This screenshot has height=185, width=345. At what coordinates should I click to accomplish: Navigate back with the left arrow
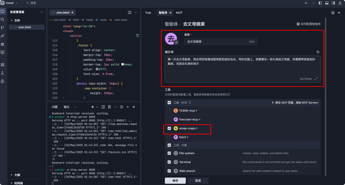click(x=306, y=3)
